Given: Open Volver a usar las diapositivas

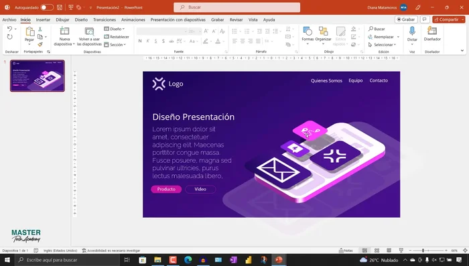Looking at the screenshot, I should (89, 36).
